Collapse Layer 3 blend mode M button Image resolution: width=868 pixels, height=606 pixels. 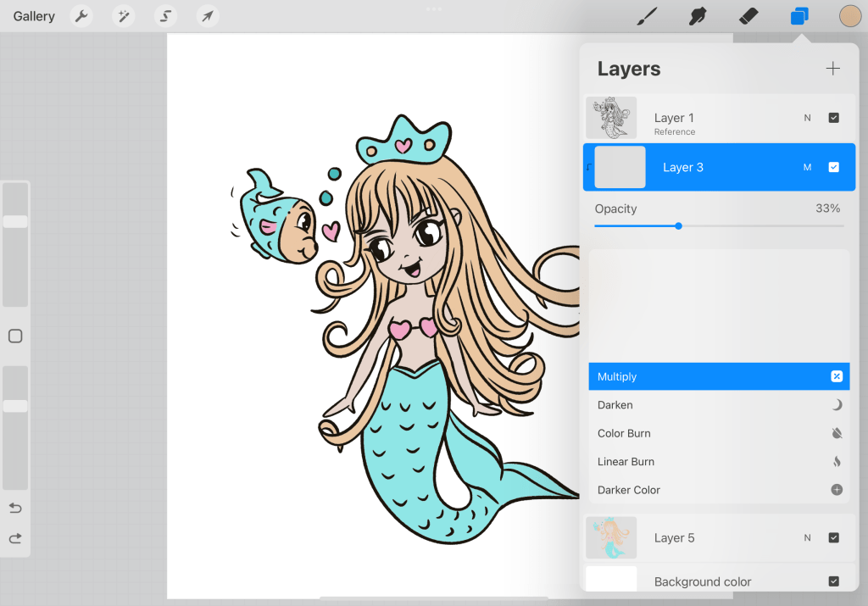(807, 167)
